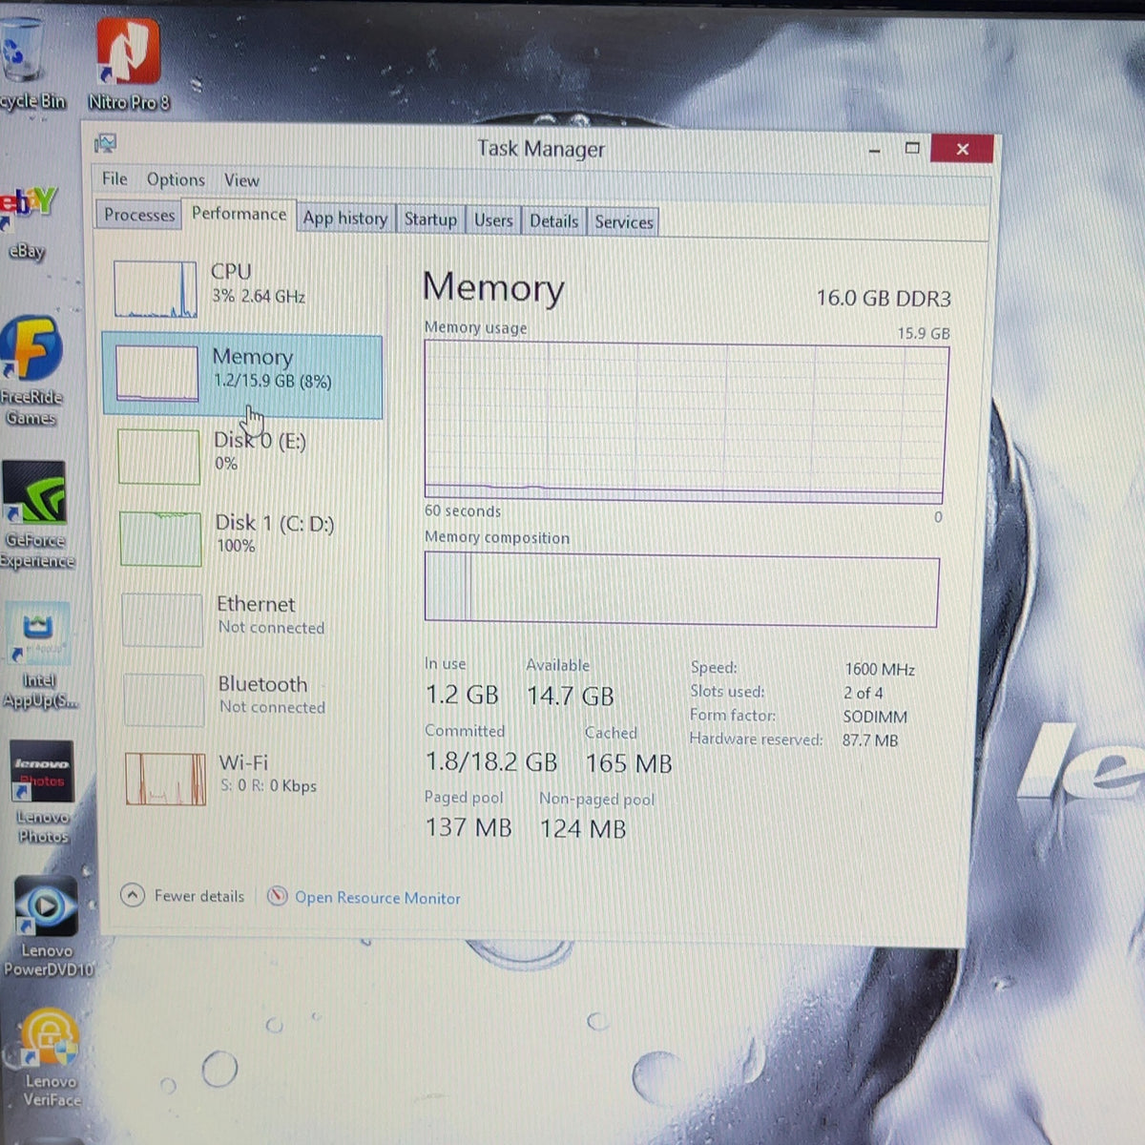Select the CPU usage graph thumbnail
Image resolution: width=1145 pixels, height=1145 pixels.
point(155,288)
